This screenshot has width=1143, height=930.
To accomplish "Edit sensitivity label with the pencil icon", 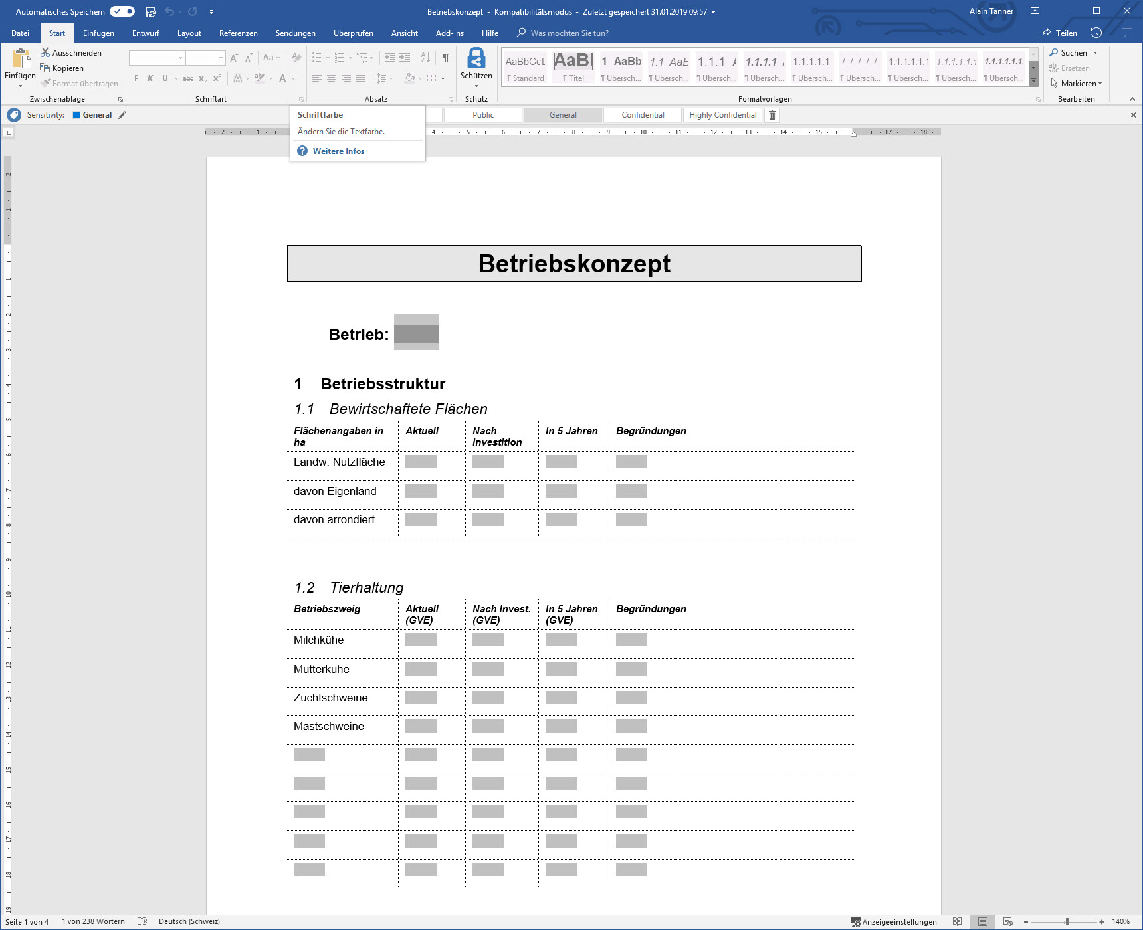I will (x=122, y=115).
